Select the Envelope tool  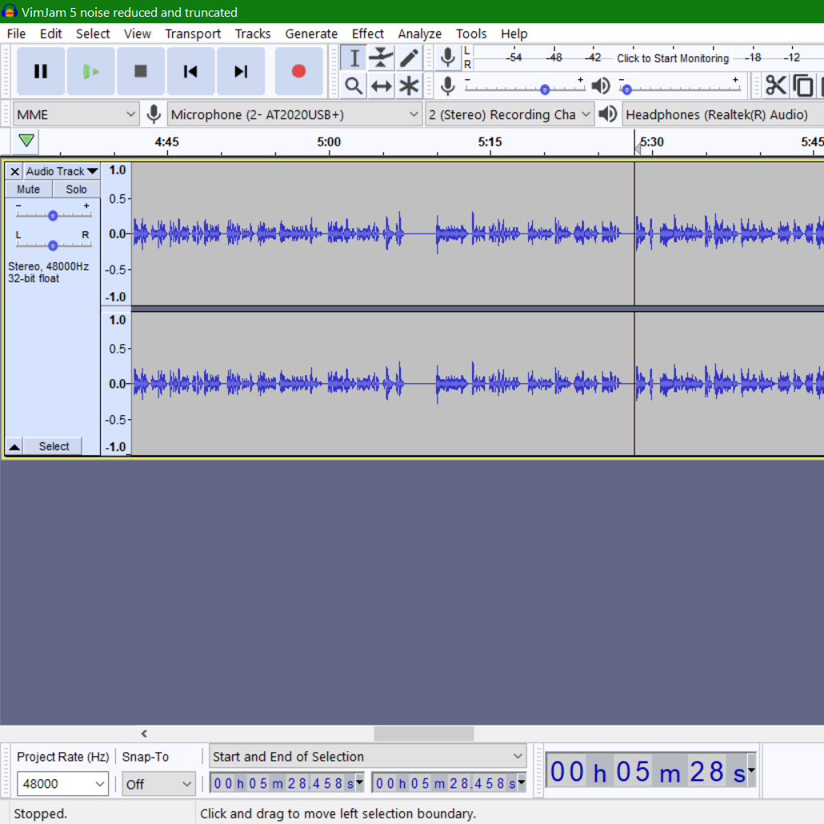(381, 58)
